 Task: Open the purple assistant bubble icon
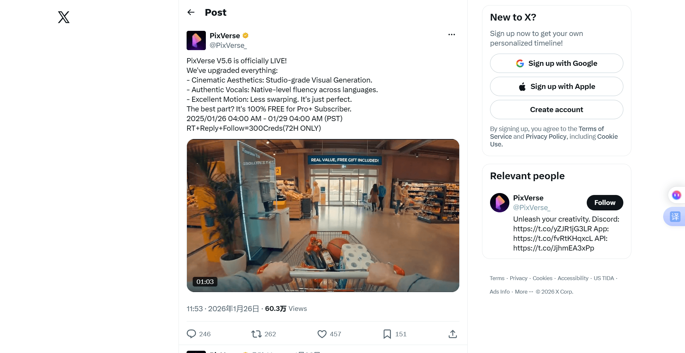click(676, 195)
